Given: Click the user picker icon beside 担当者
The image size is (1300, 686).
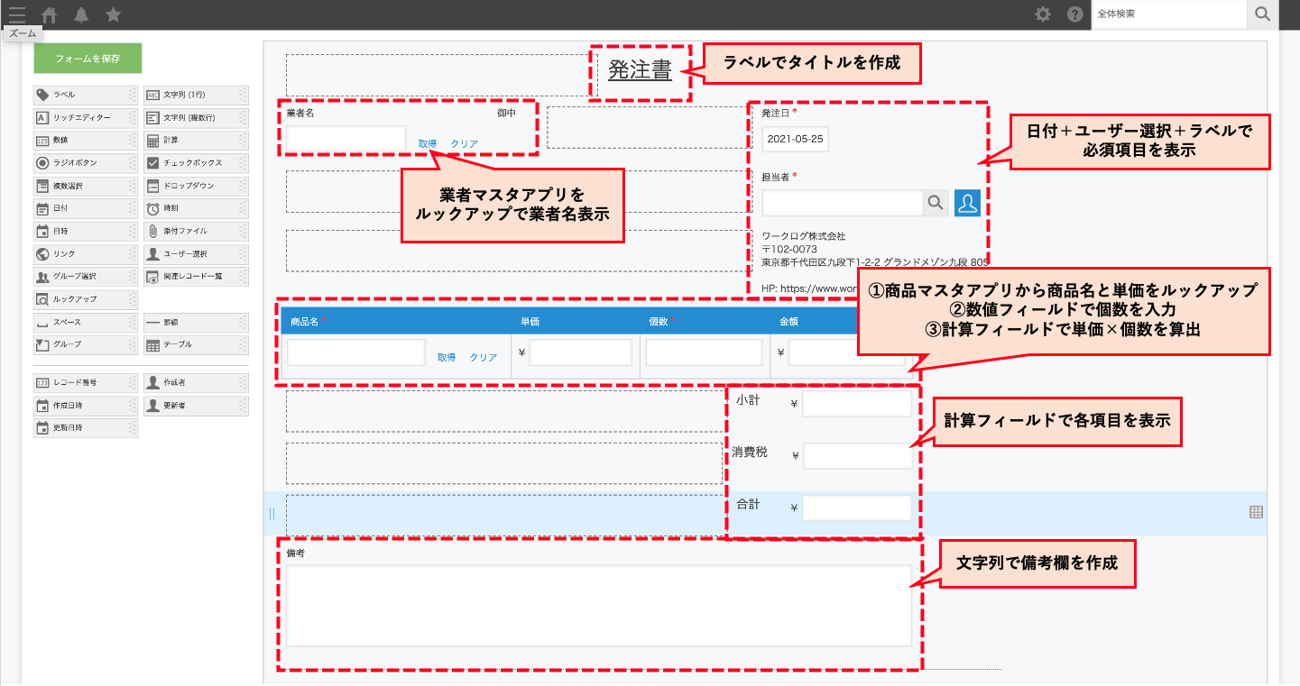Looking at the screenshot, I should 967,204.
